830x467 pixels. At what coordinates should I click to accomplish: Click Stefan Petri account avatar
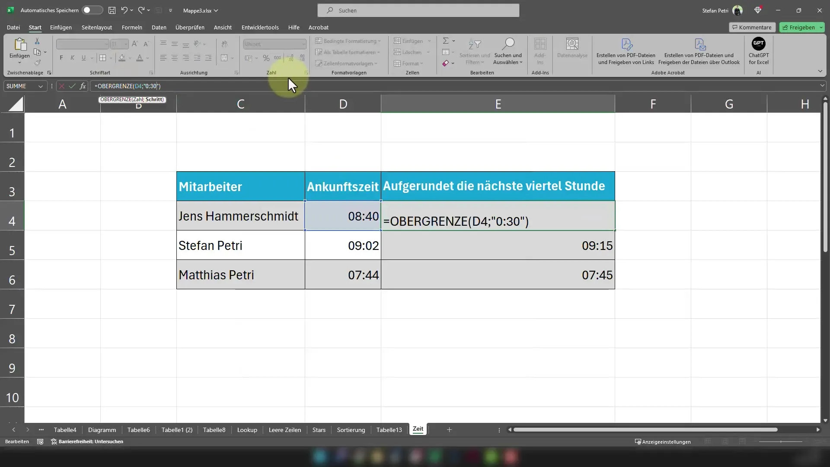[x=737, y=10]
